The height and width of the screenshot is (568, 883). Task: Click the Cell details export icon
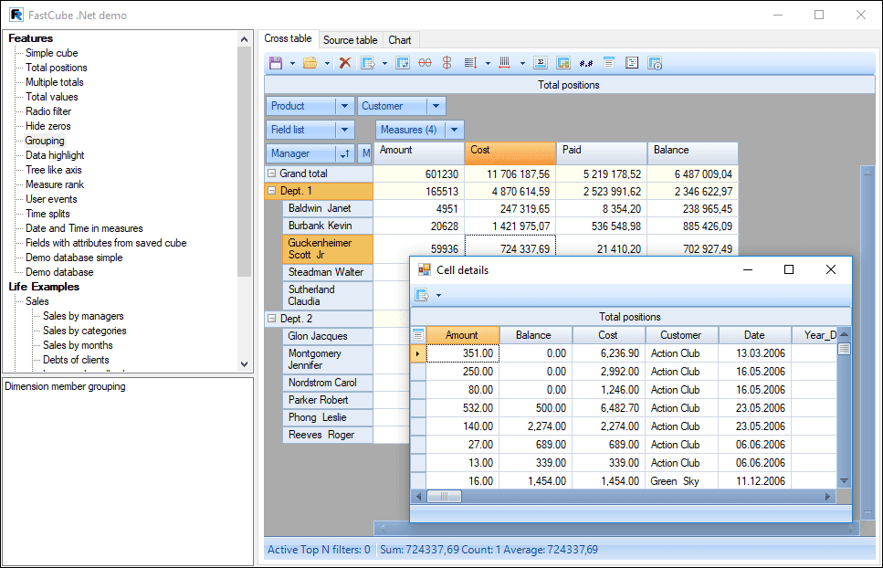click(422, 294)
